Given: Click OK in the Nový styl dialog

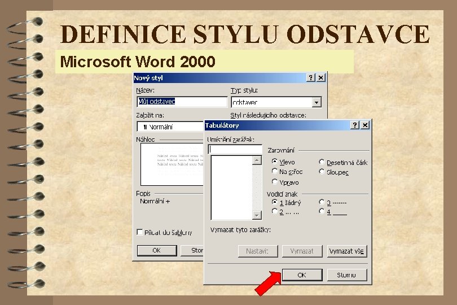Looking at the screenshot, I should 157,250.
